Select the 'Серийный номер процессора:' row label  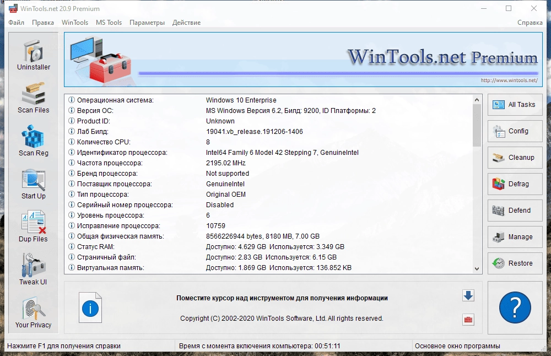[x=125, y=205]
